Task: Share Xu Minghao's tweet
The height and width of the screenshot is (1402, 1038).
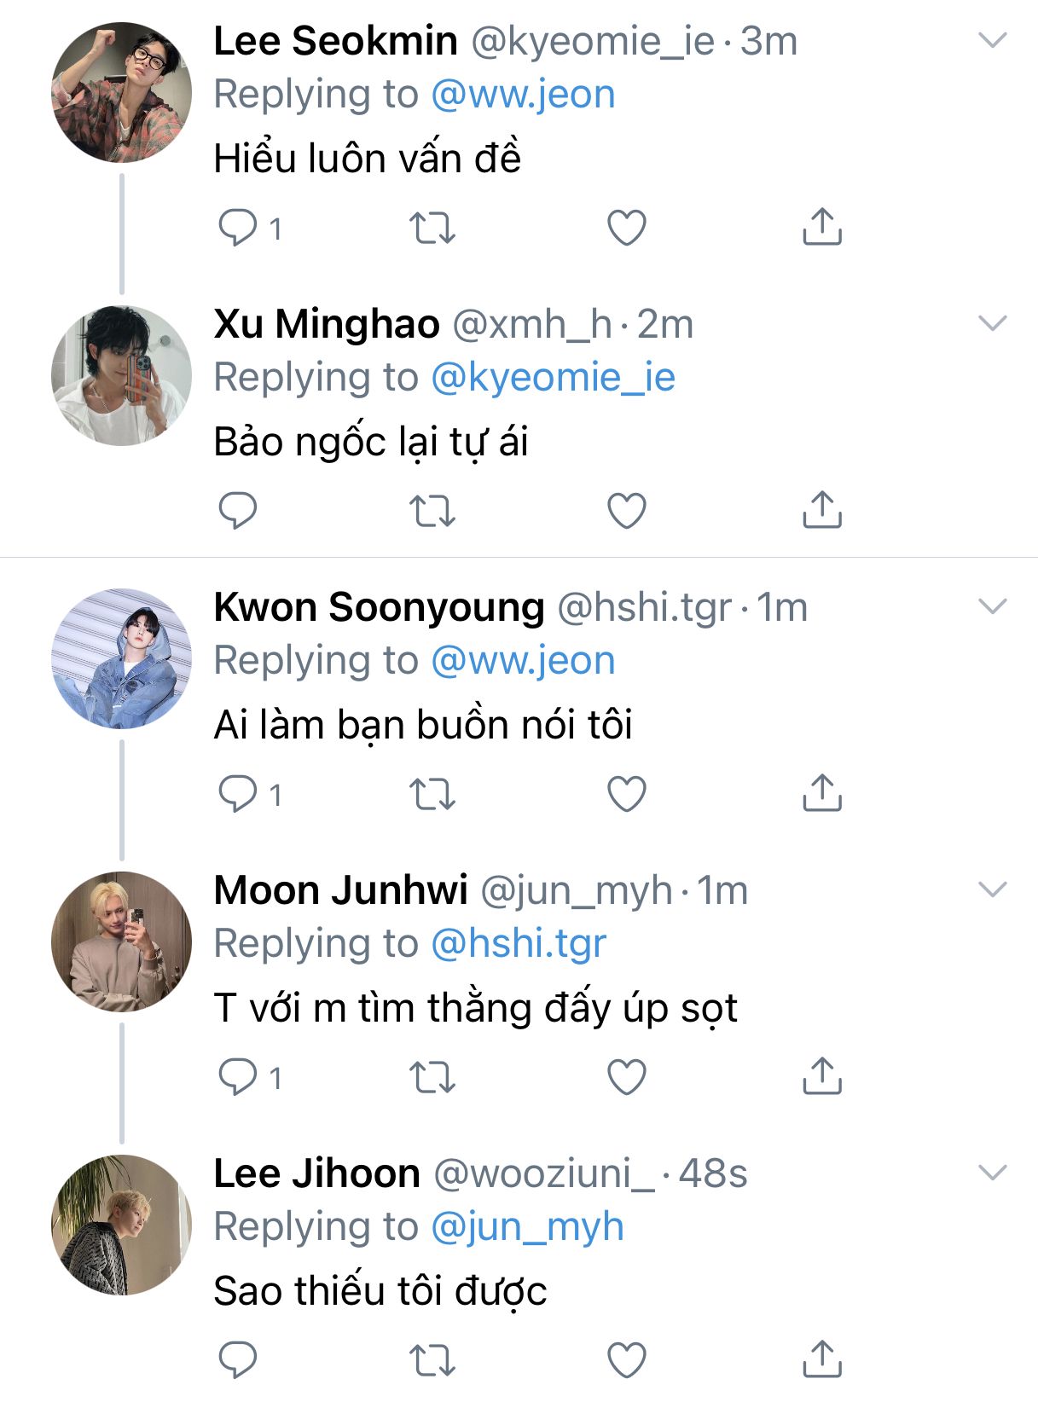Action: (x=821, y=510)
